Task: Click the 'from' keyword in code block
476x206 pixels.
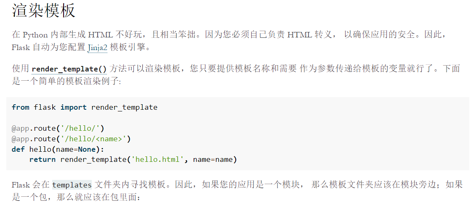Action: pyautogui.click(x=21, y=107)
